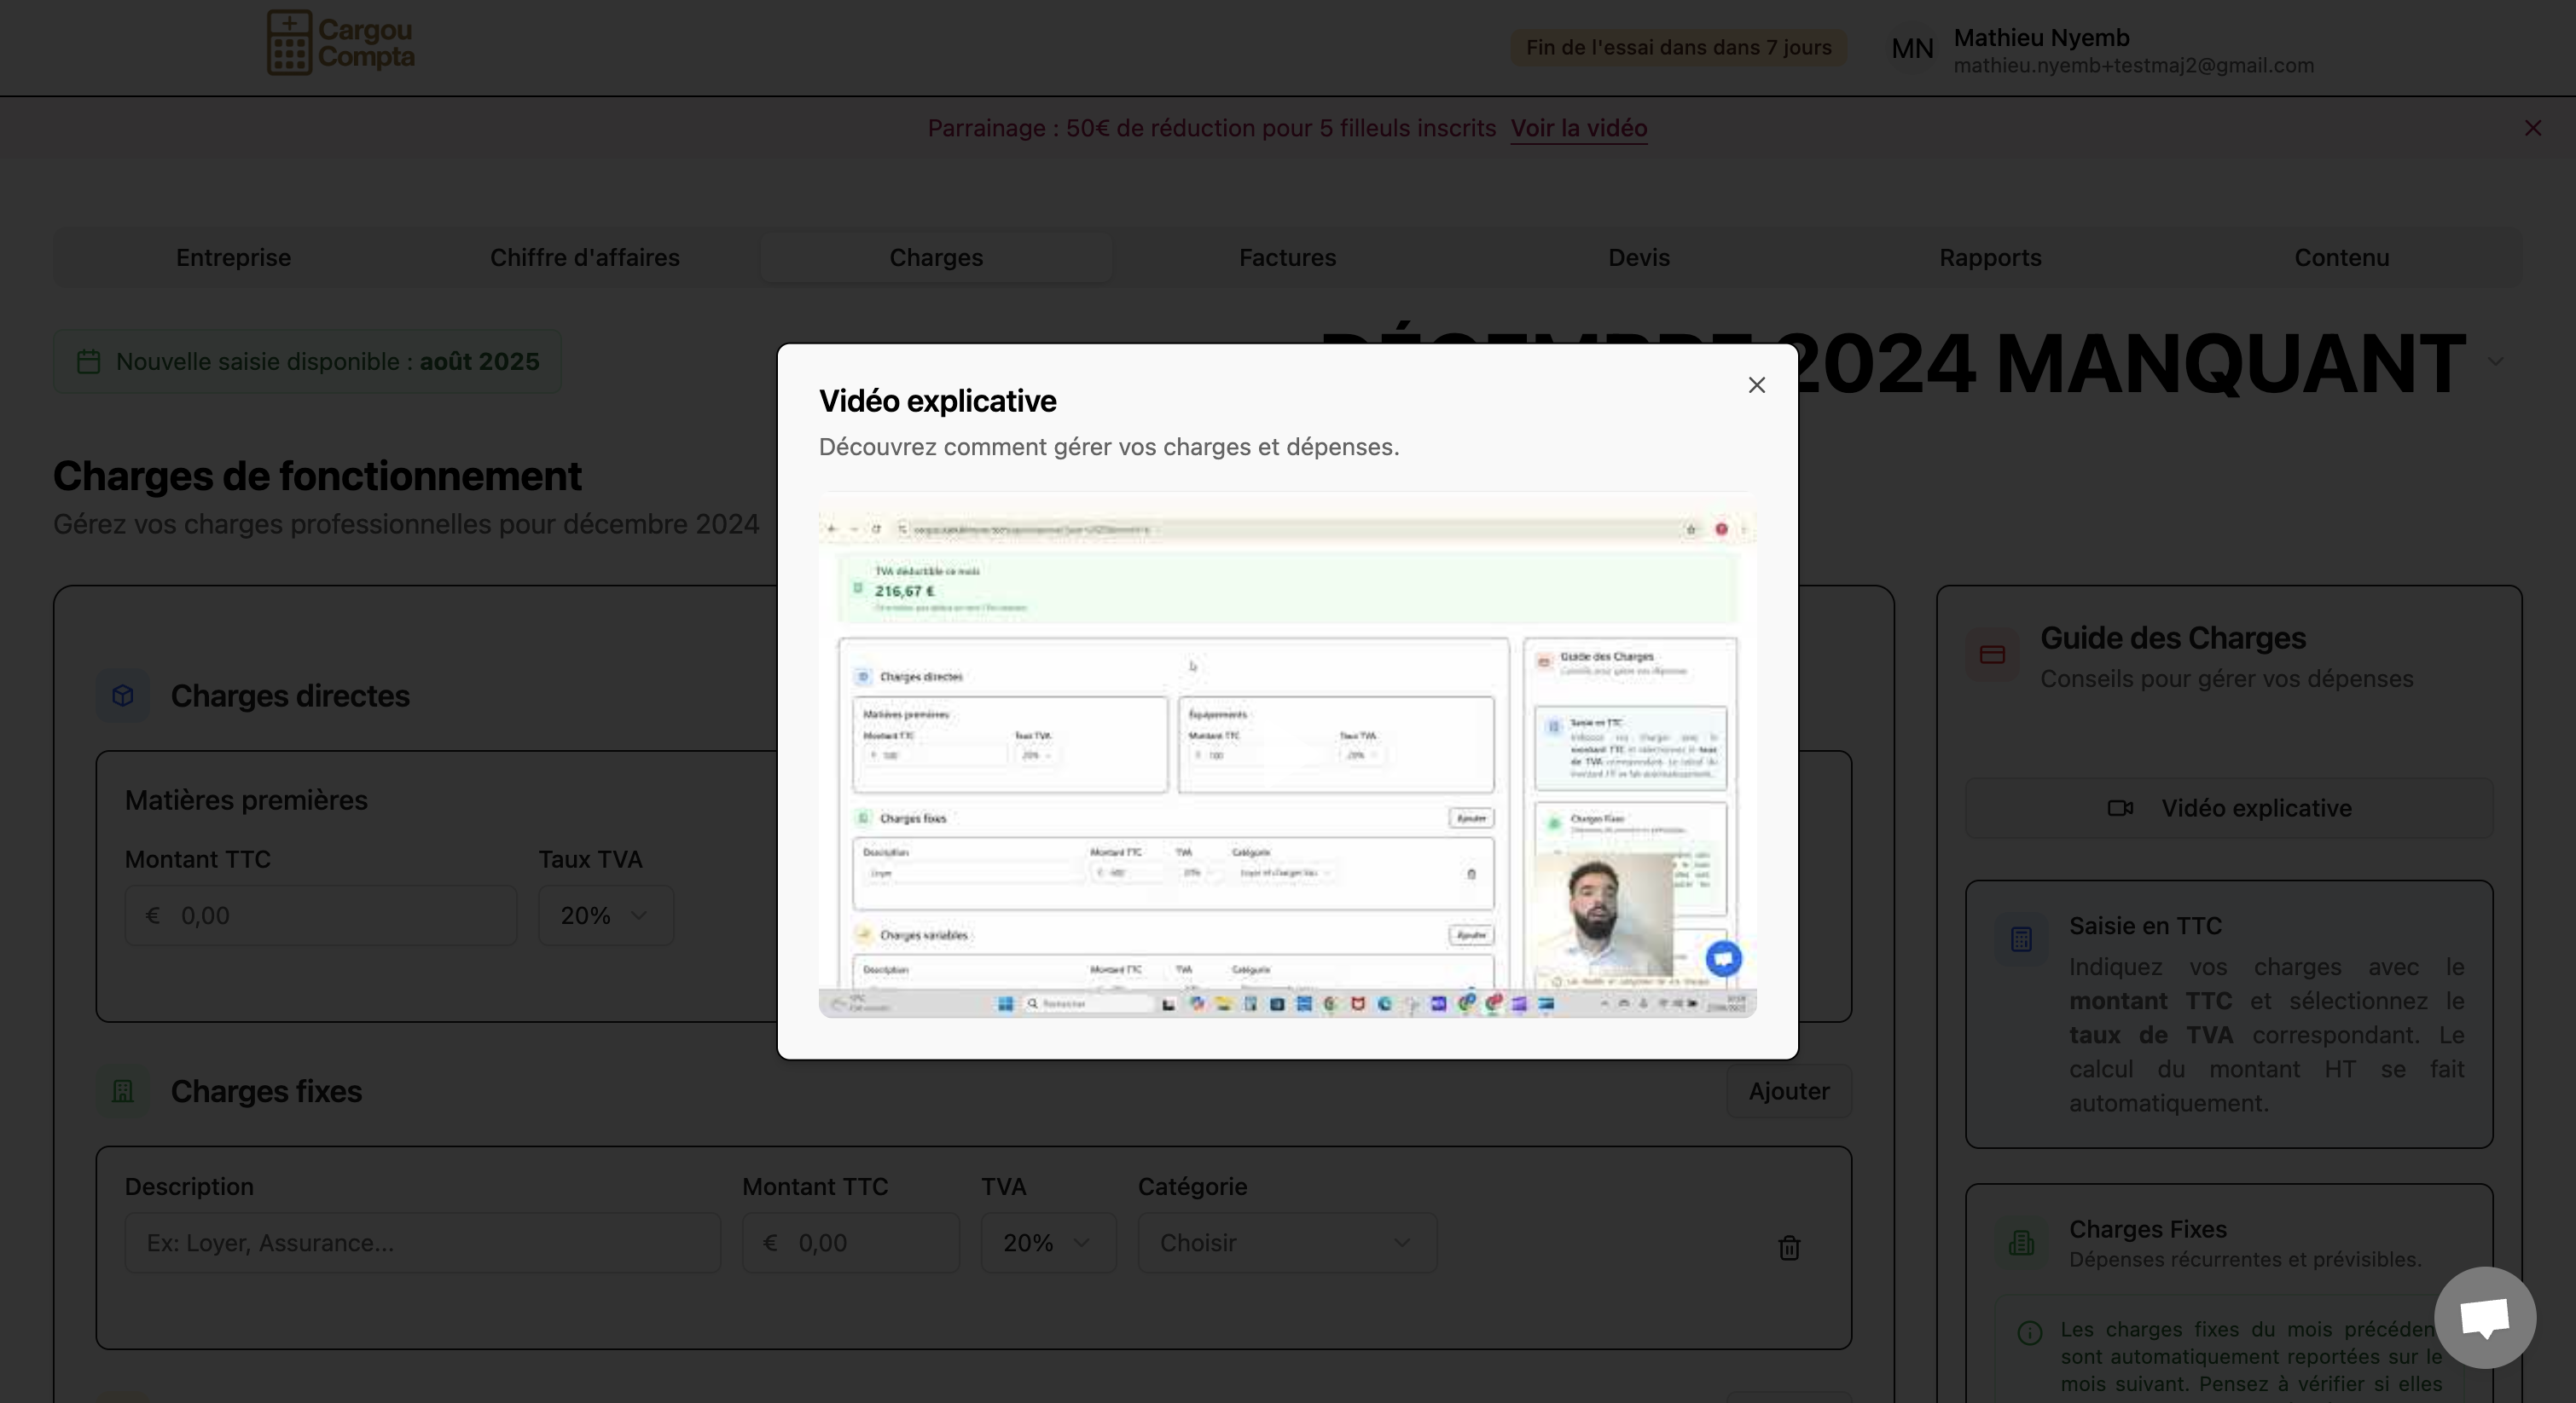The image size is (2576, 1403).
Task: Open the Catégorie Choisir dropdown
Action: (1286, 1243)
